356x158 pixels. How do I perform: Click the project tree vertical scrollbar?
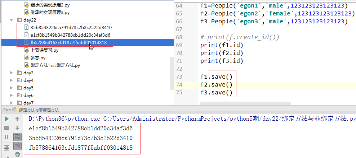(172, 74)
